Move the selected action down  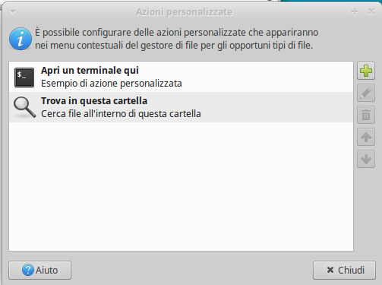click(366, 159)
